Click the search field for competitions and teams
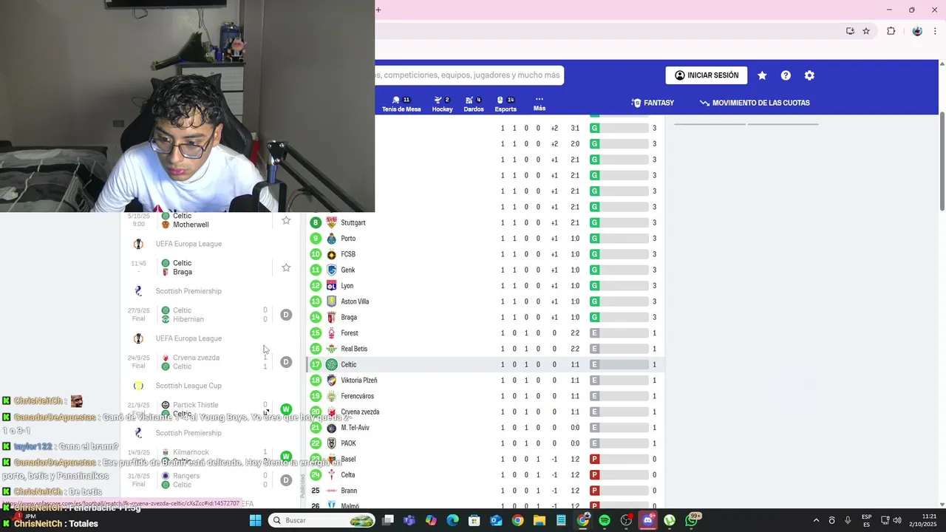 pos(470,75)
